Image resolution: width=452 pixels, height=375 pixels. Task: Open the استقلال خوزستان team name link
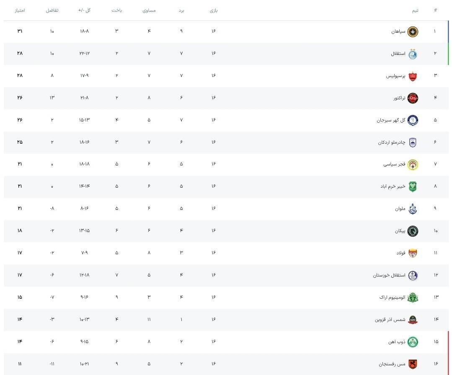(x=389, y=275)
